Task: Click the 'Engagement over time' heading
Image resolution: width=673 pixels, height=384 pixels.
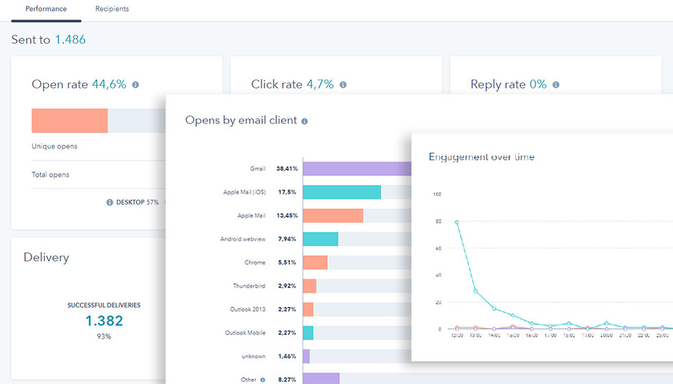Action: pos(481,157)
